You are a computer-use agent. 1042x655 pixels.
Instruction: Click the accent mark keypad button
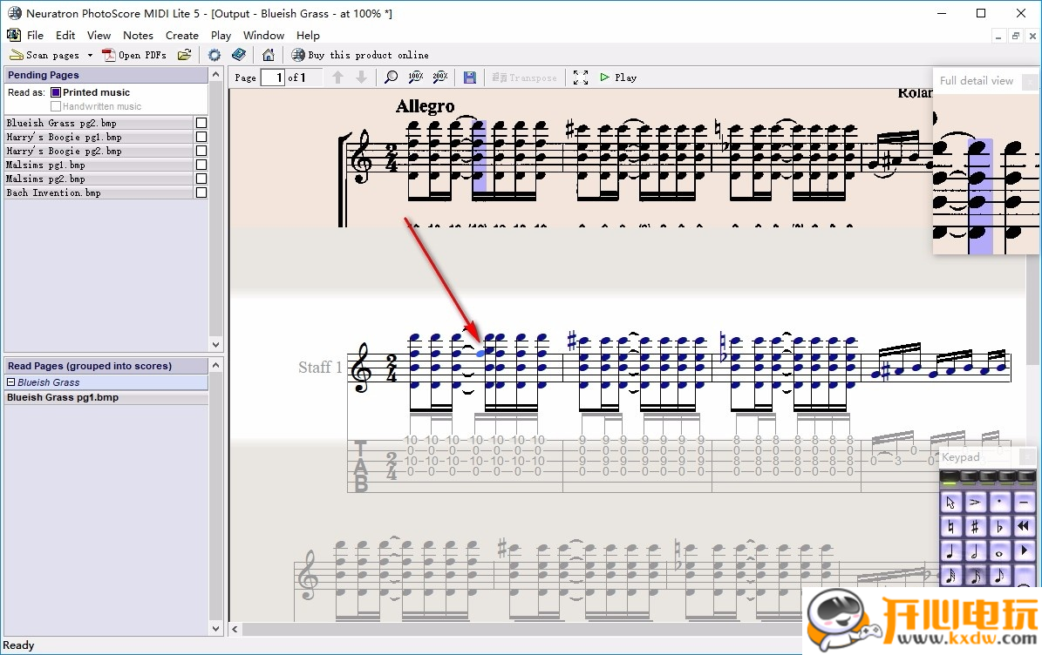point(975,502)
